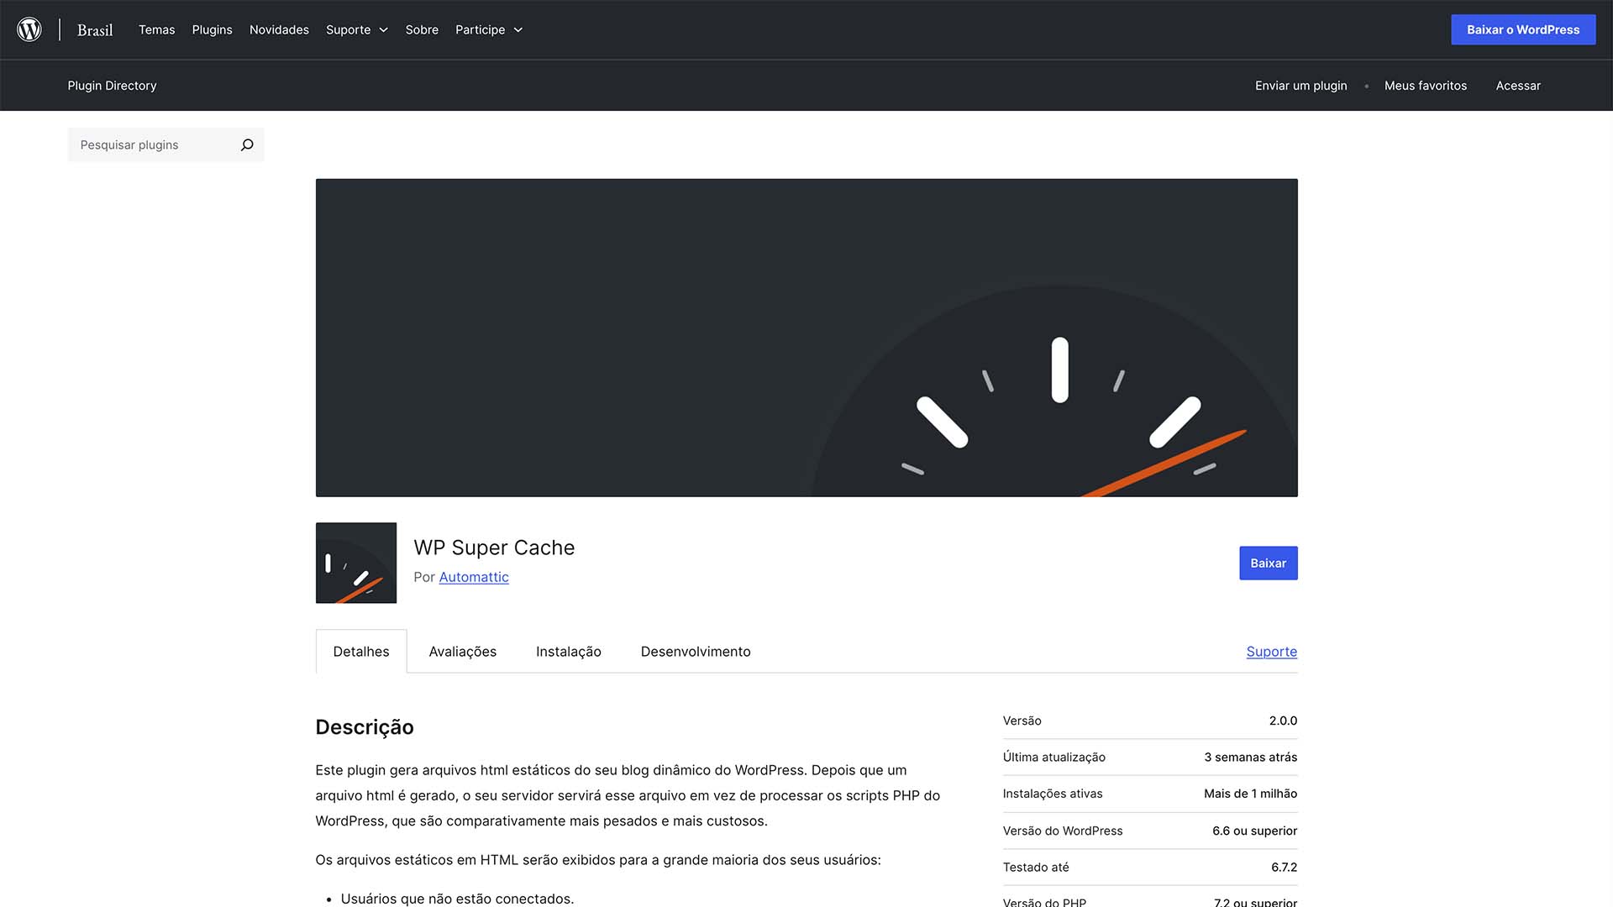This screenshot has height=907, width=1613.
Task: Click the Última atualização label
Action: point(1053,757)
